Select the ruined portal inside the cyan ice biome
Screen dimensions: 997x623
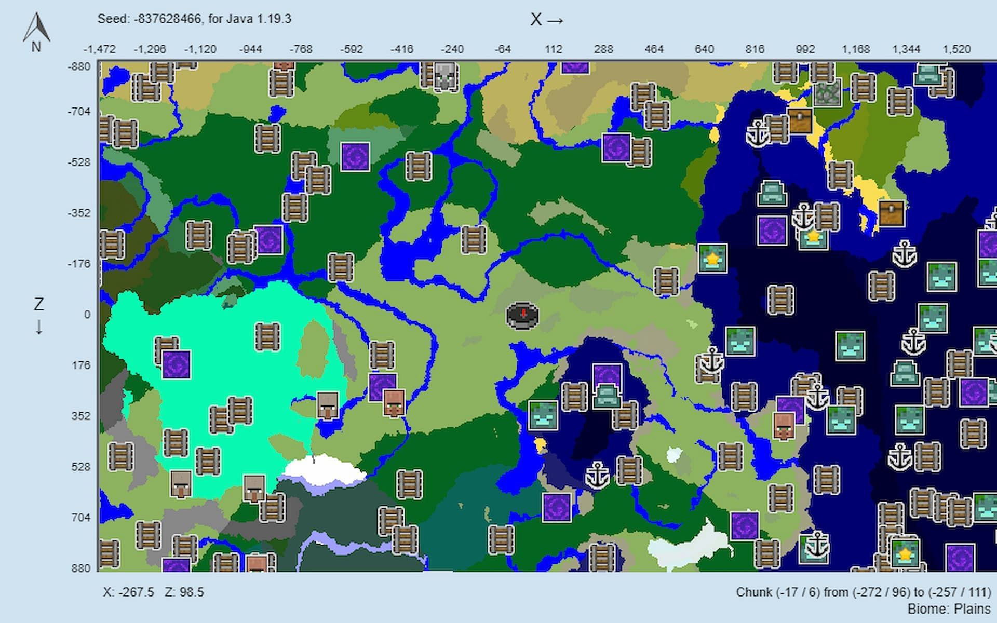pos(177,364)
